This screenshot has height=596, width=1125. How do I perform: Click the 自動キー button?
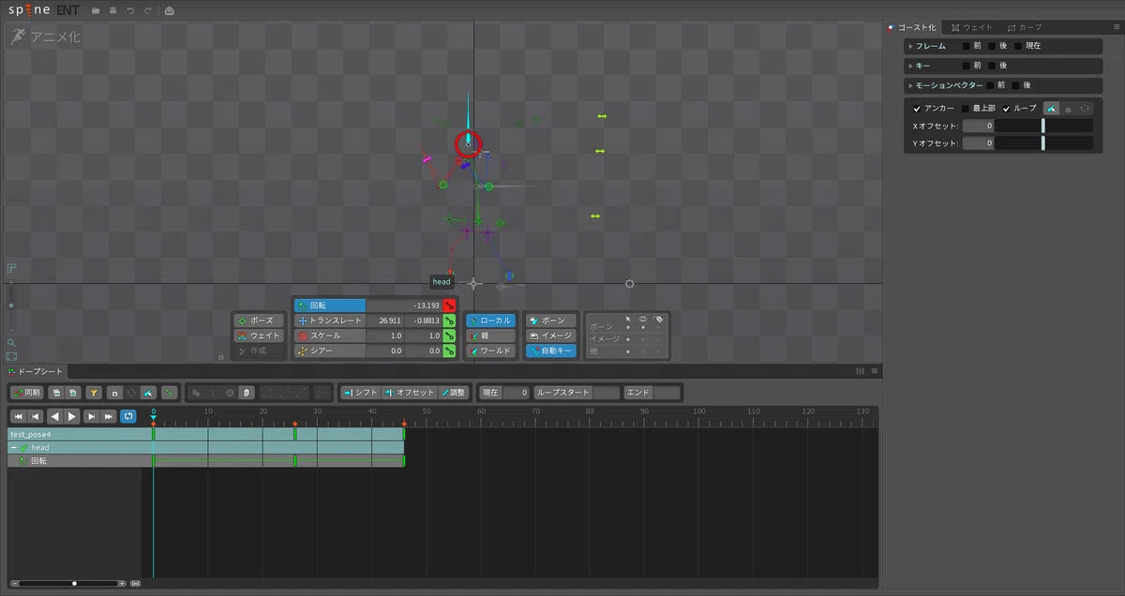click(551, 350)
